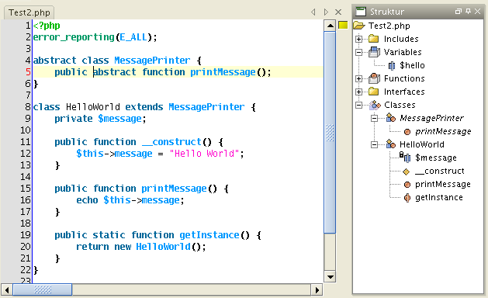
Task: Collapse the Variables node
Action: point(359,52)
